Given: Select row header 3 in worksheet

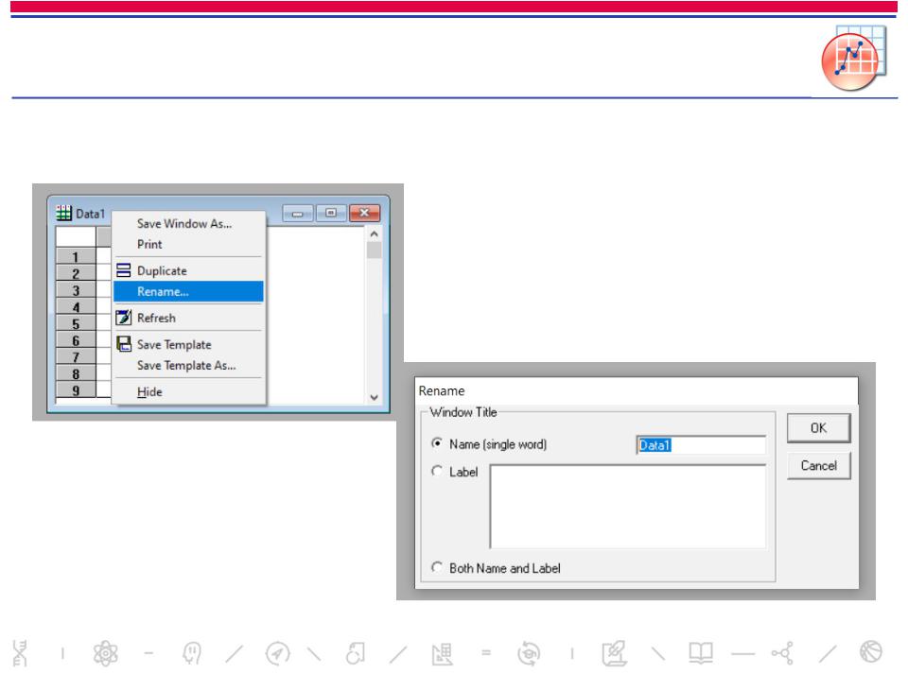Looking at the screenshot, I should click(x=76, y=289).
